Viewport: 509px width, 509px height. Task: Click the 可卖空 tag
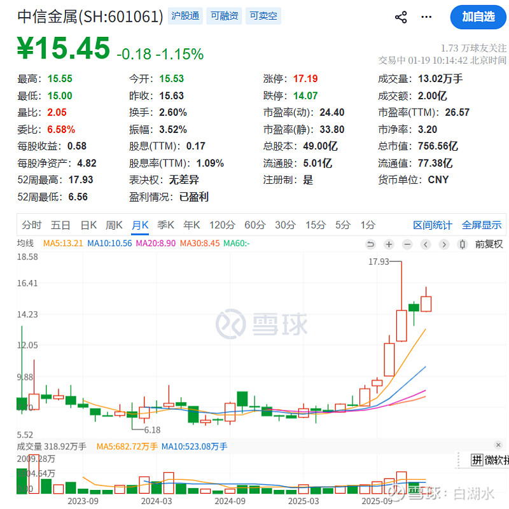[263, 16]
